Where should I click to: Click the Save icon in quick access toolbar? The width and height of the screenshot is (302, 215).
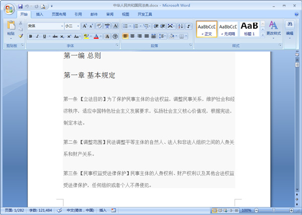[20, 7]
